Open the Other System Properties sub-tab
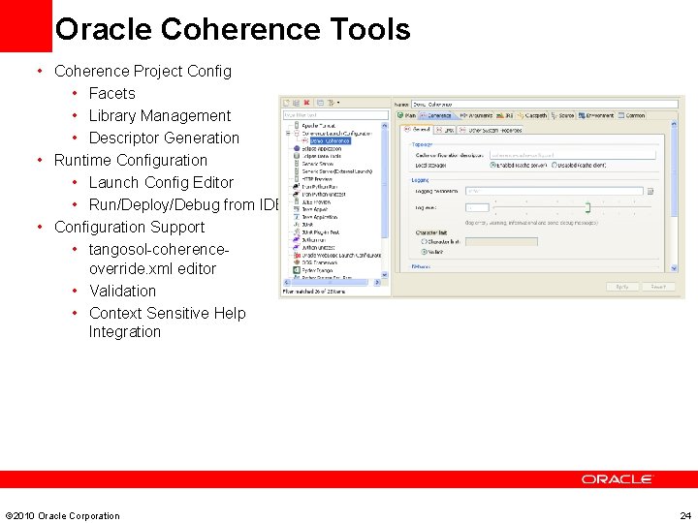Image resolution: width=698 pixels, height=523 pixels. [x=491, y=131]
